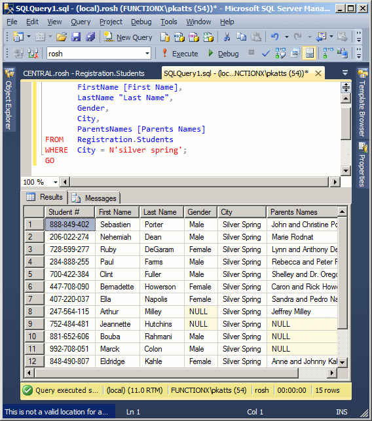
Task: Click the Undo arrow icon
Action: 275,37
